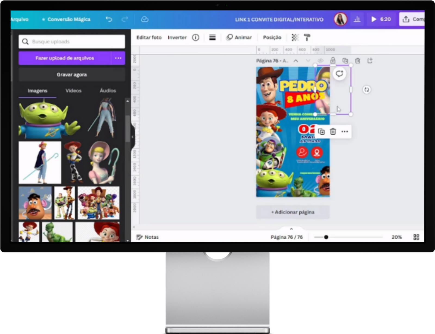This screenshot has height=334, width=435.
Task: Select Bo Peep pink bonnet thumbnail
Action: point(103,162)
